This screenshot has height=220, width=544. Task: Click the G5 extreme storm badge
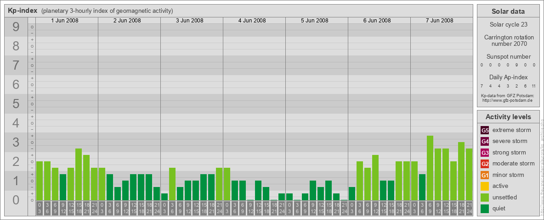pos(485,131)
